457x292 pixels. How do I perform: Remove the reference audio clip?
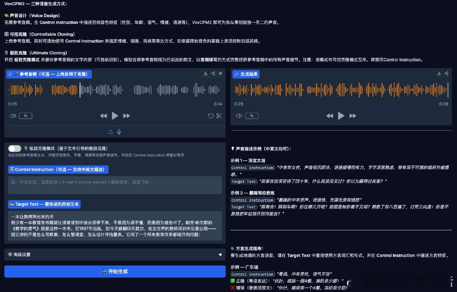(220, 74)
